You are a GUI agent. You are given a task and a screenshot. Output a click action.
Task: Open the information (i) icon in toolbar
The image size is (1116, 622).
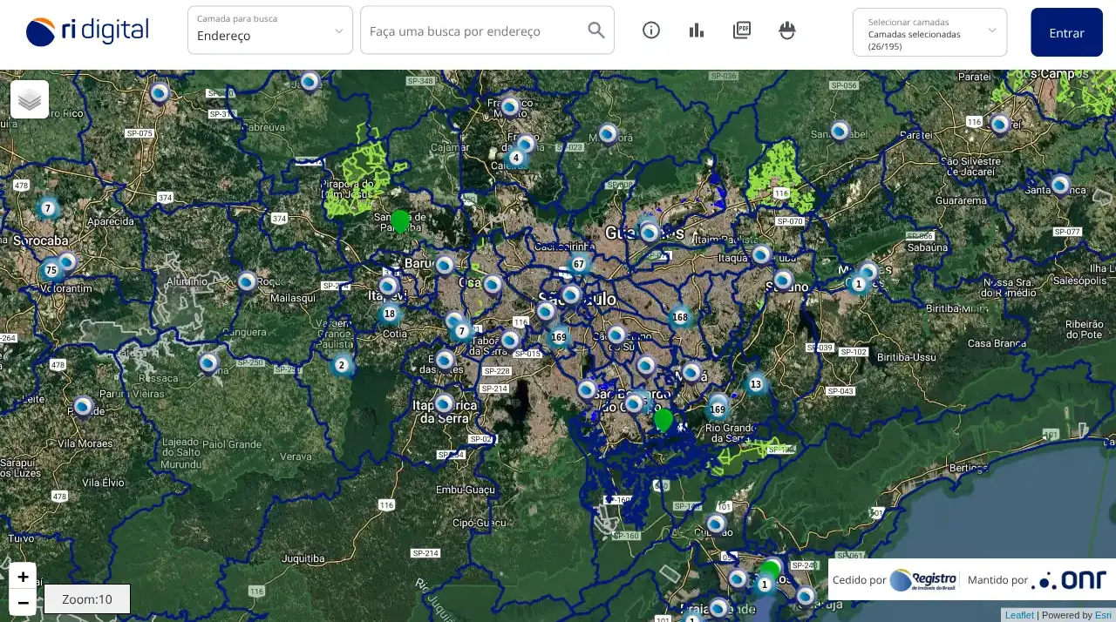point(650,30)
